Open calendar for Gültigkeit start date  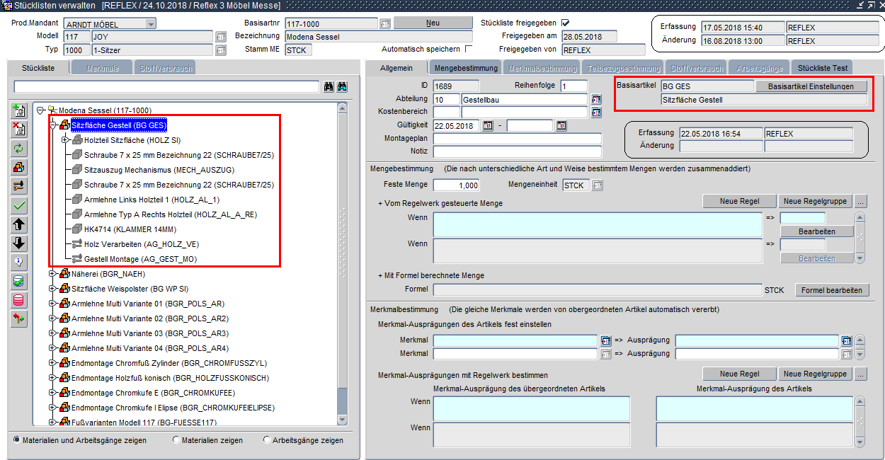coord(488,126)
